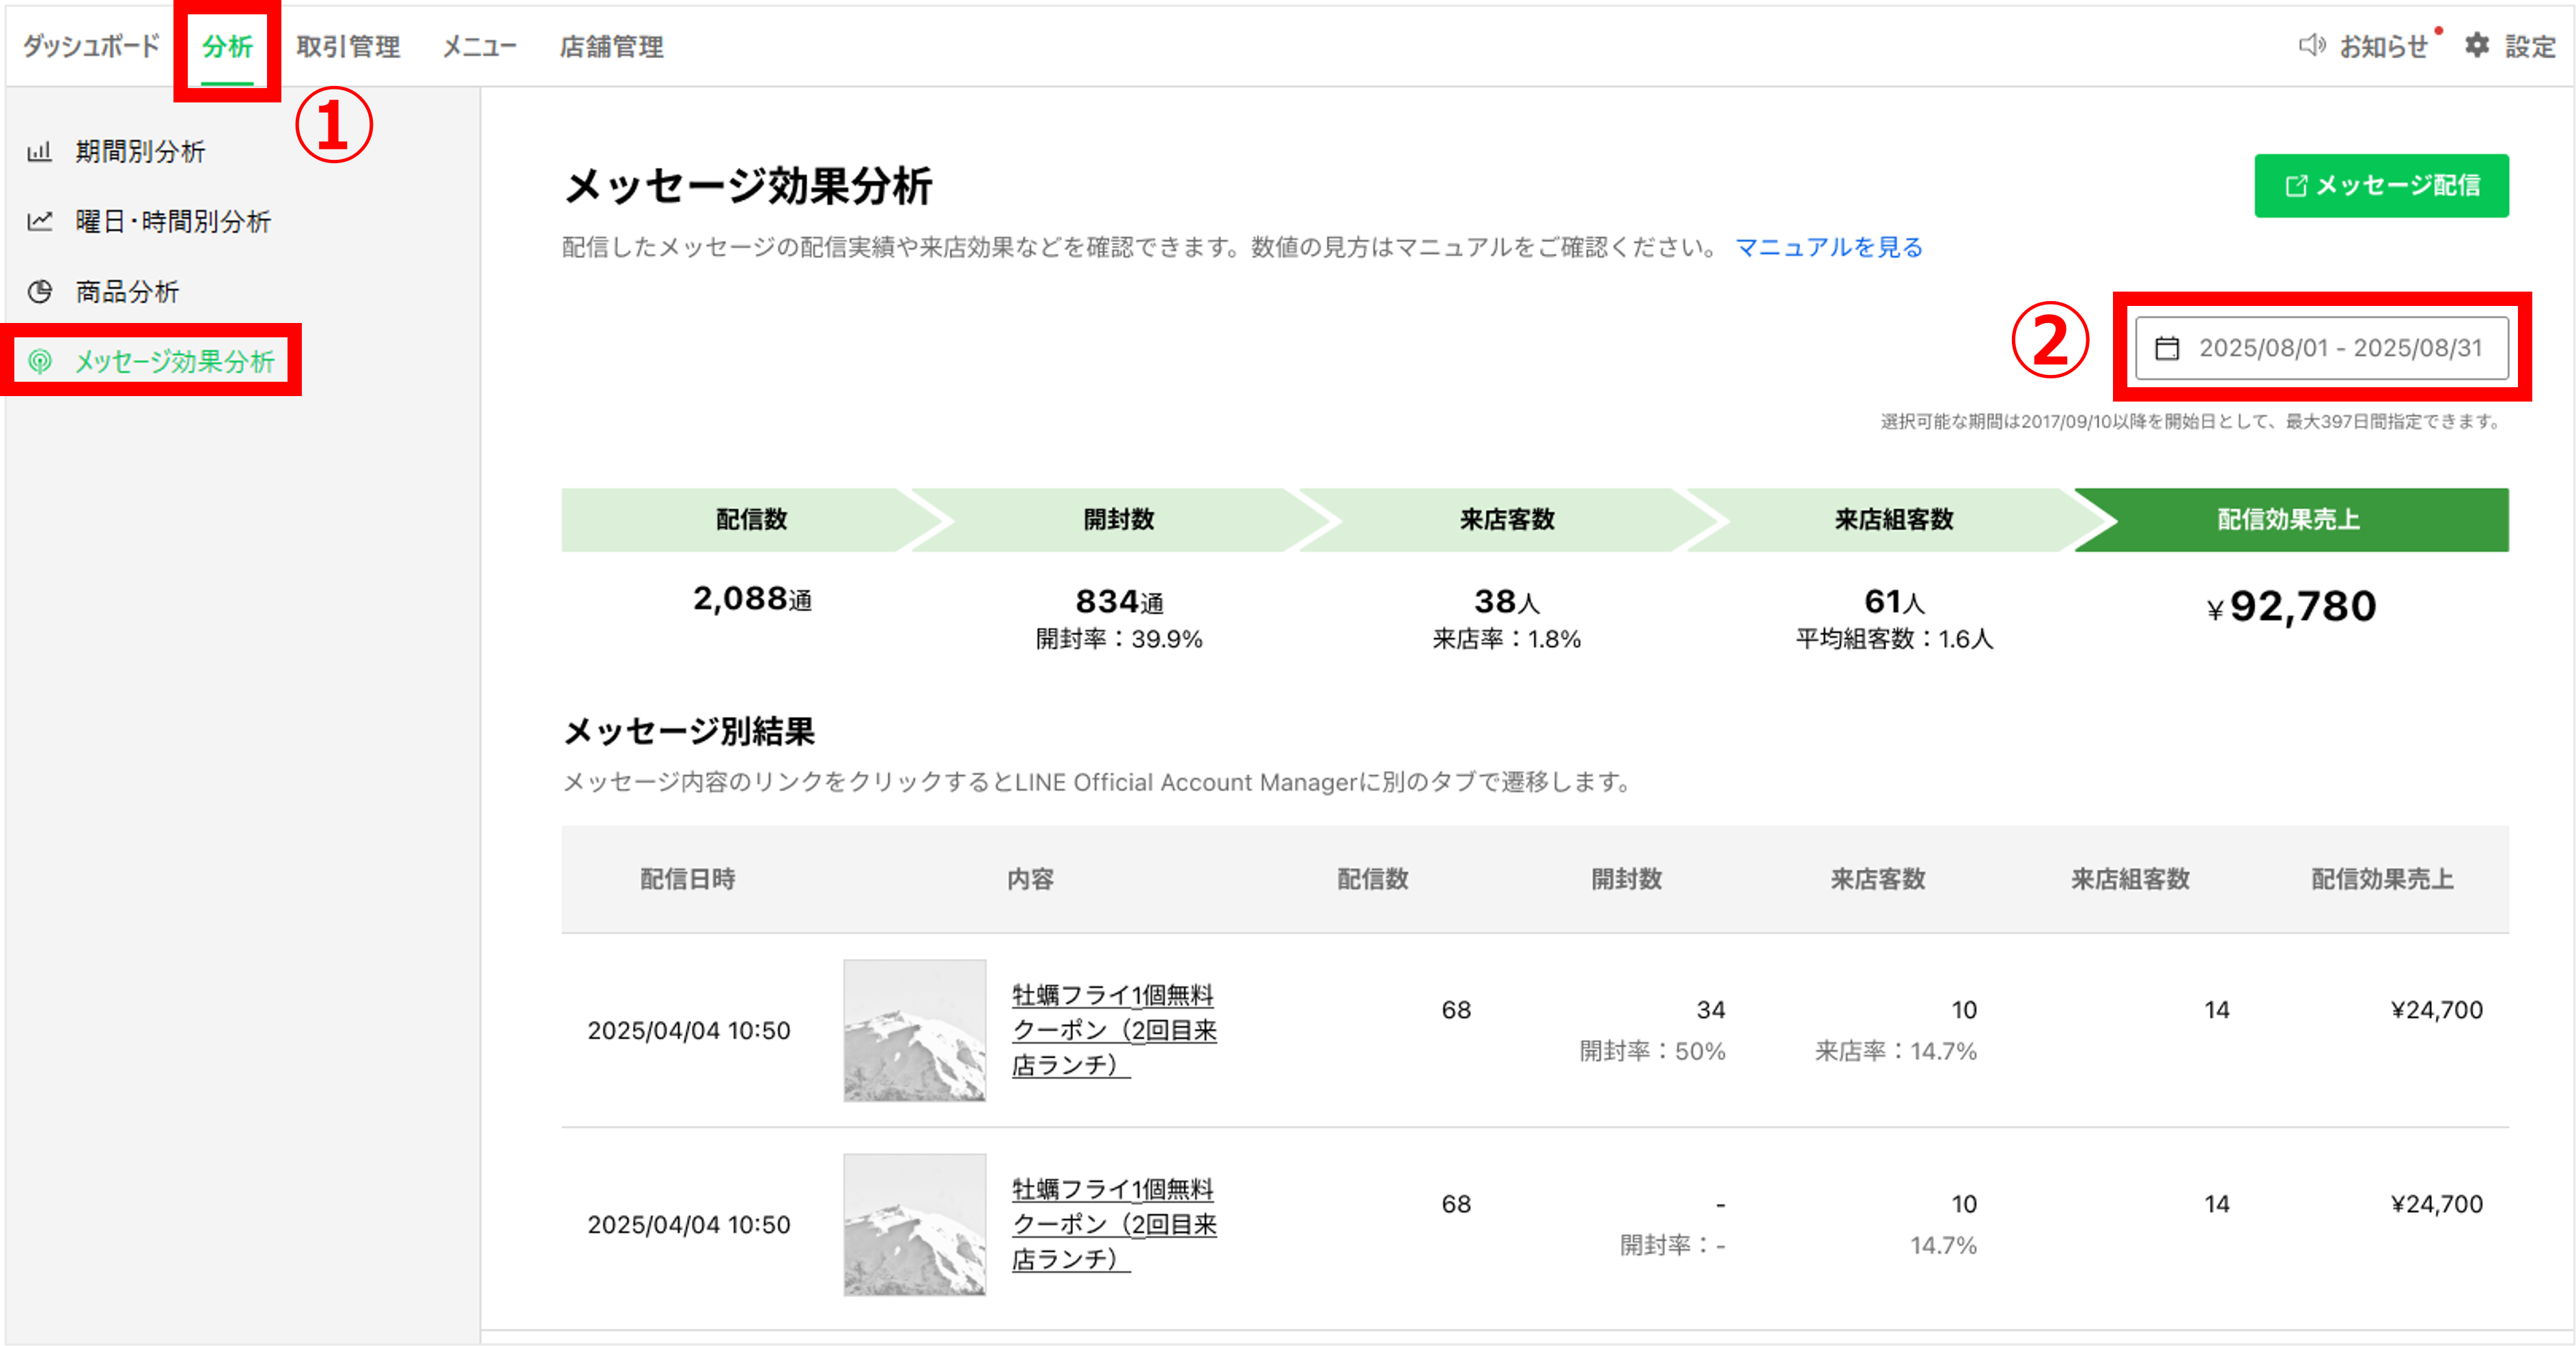2576x1346 pixels.
Task: Open the メニュー tab
Action: pyautogui.click(x=480, y=46)
